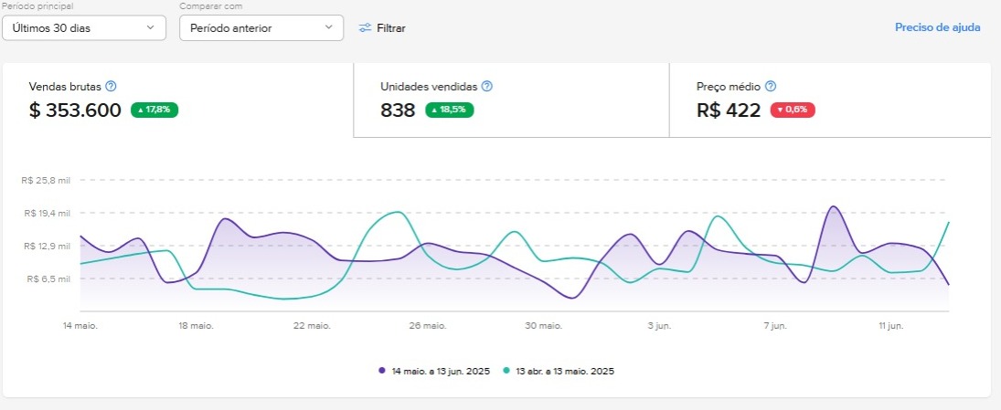The image size is (1001, 410).
Task: Click teal legend dot color marker
Action: 506,371
